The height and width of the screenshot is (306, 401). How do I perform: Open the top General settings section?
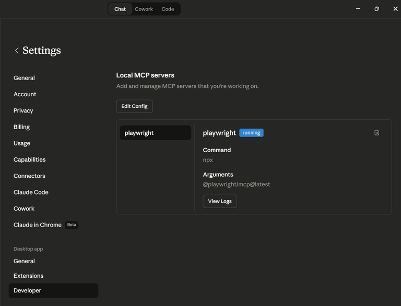pyautogui.click(x=24, y=78)
